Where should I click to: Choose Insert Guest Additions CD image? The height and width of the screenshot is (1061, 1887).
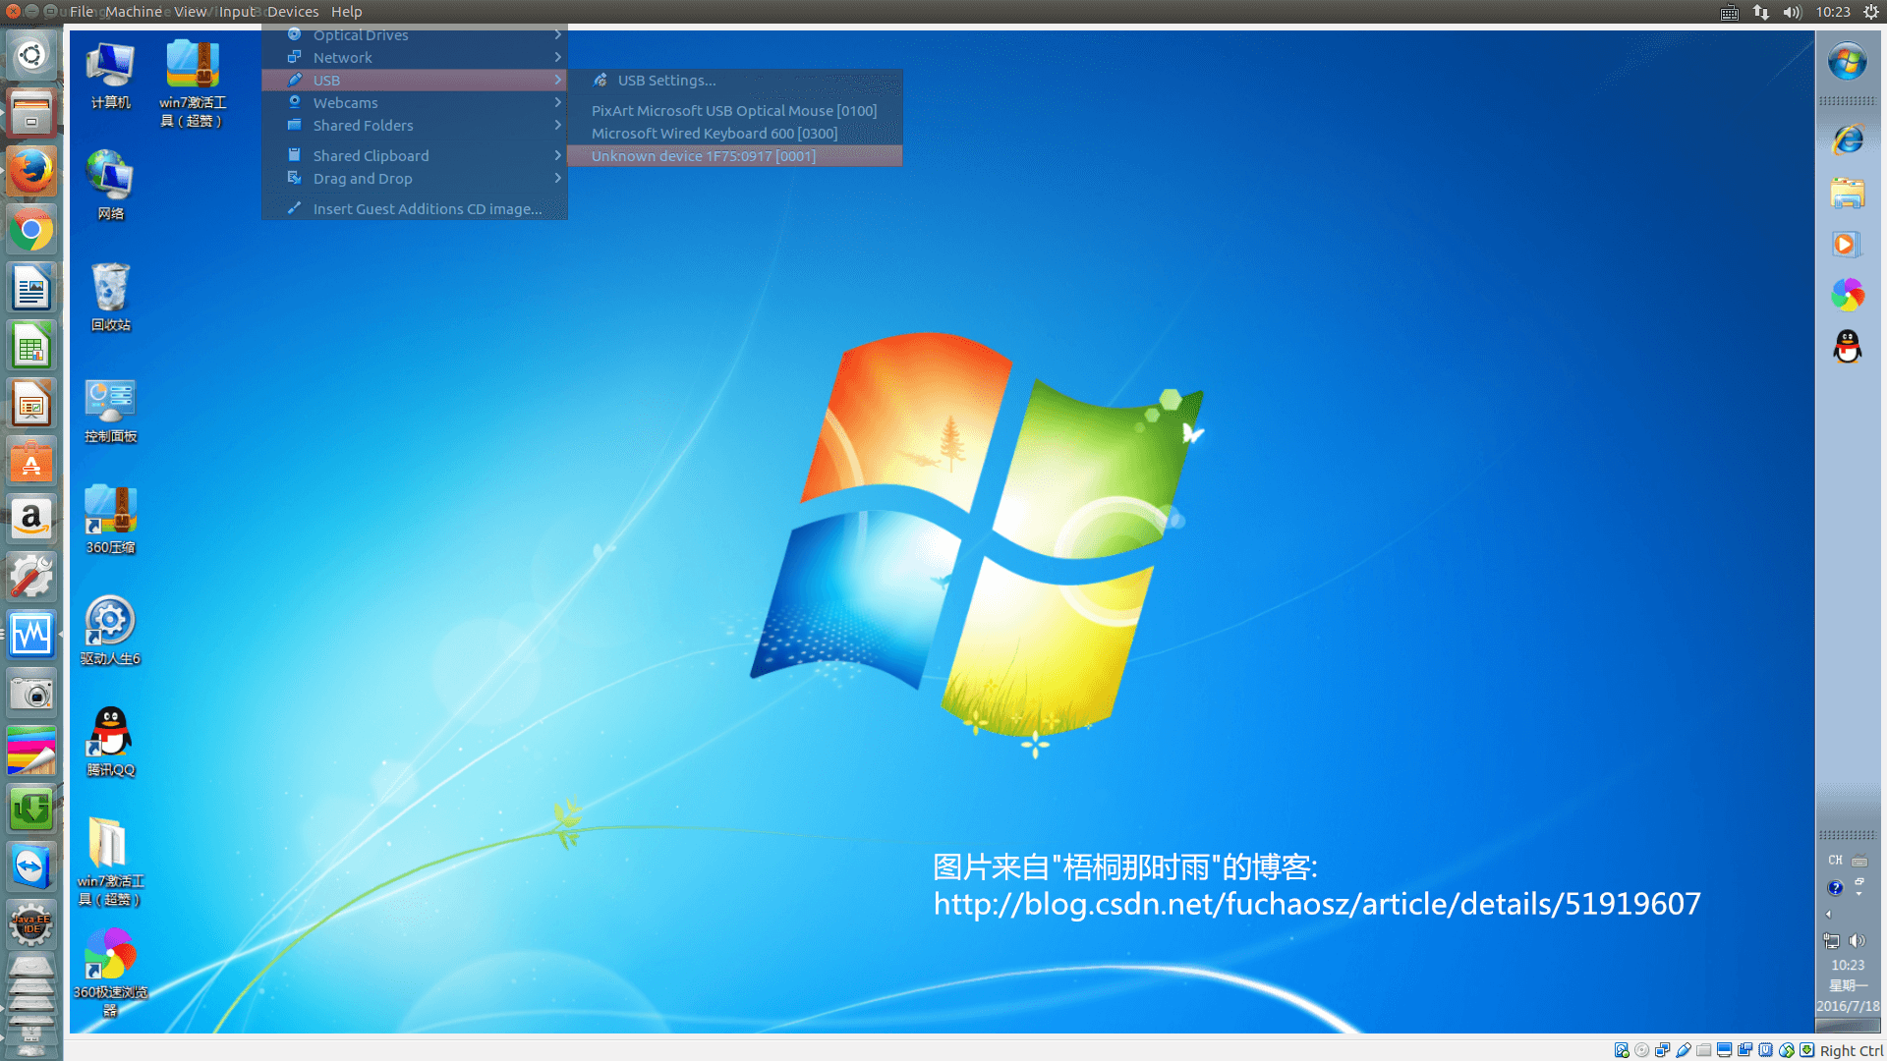tap(415, 208)
